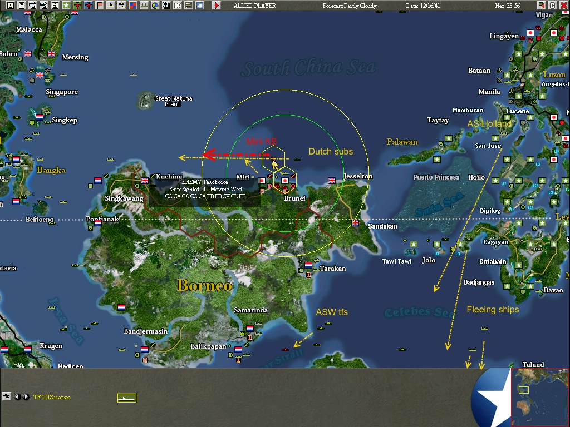This screenshot has height=427, width=570.
Task: Select the Japanese flag marker at Brunei
Action: tap(285, 181)
